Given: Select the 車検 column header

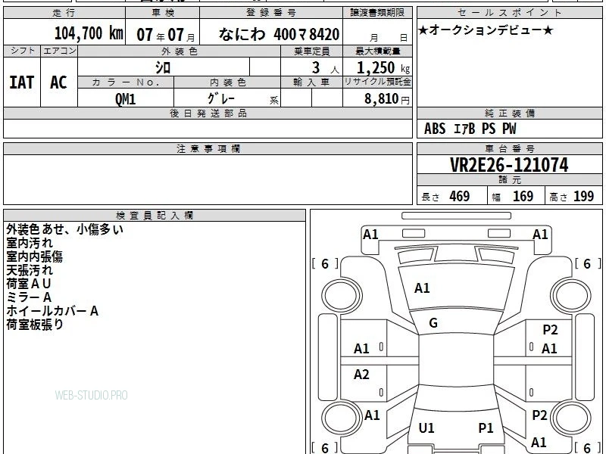Looking at the screenshot, I should click(163, 13).
